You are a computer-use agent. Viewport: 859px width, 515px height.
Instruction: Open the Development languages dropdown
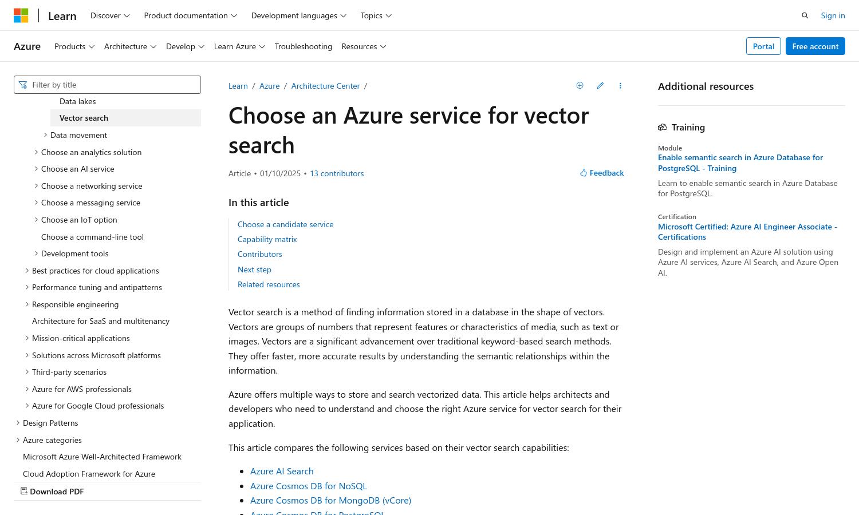(298, 15)
